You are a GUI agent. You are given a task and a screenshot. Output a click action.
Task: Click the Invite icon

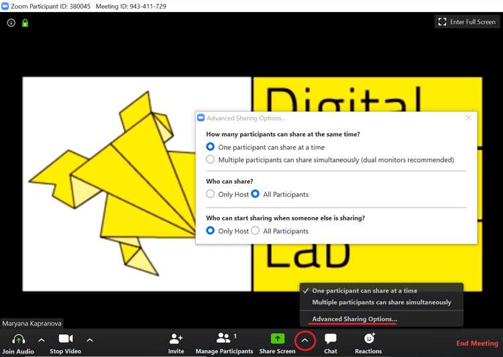(x=176, y=338)
